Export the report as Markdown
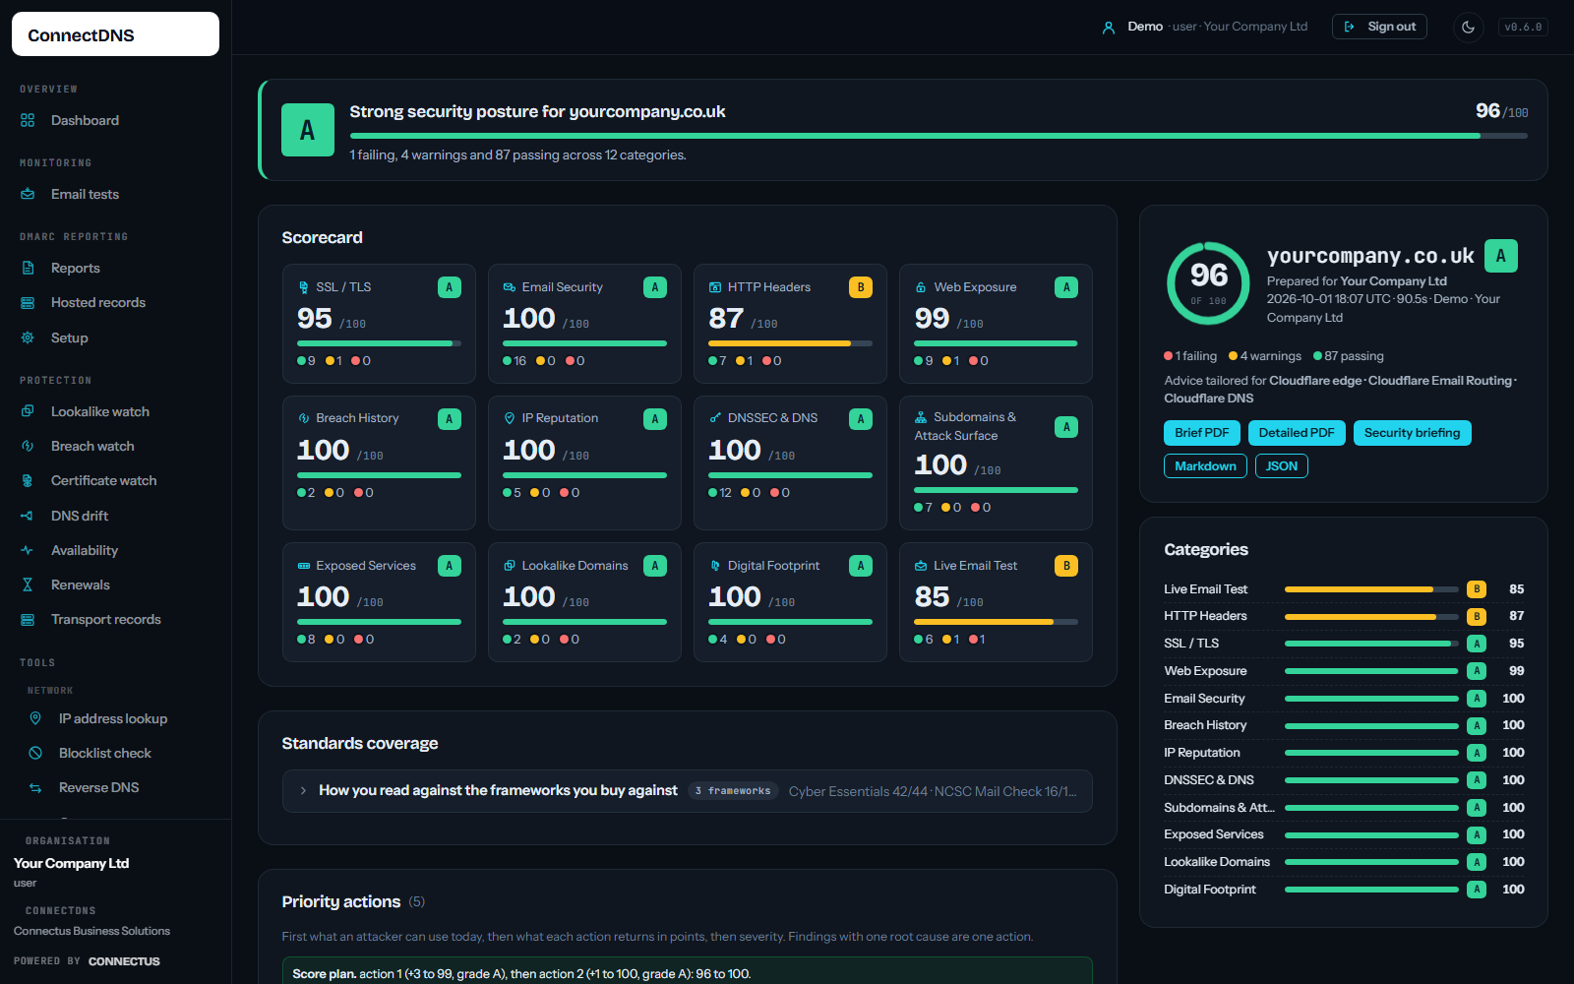The height and width of the screenshot is (984, 1574). point(1206,466)
